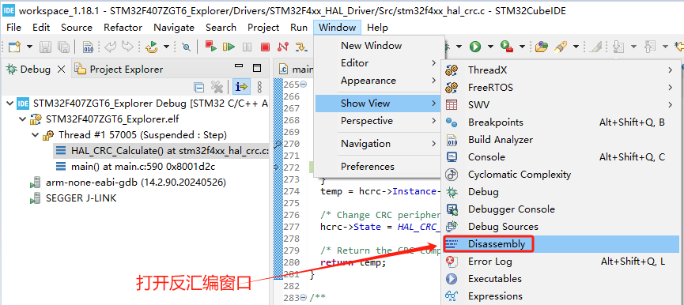Select the HAL_CRC_Calculate() stack frame
The height and width of the screenshot is (305, 684).
coord(162,151)
